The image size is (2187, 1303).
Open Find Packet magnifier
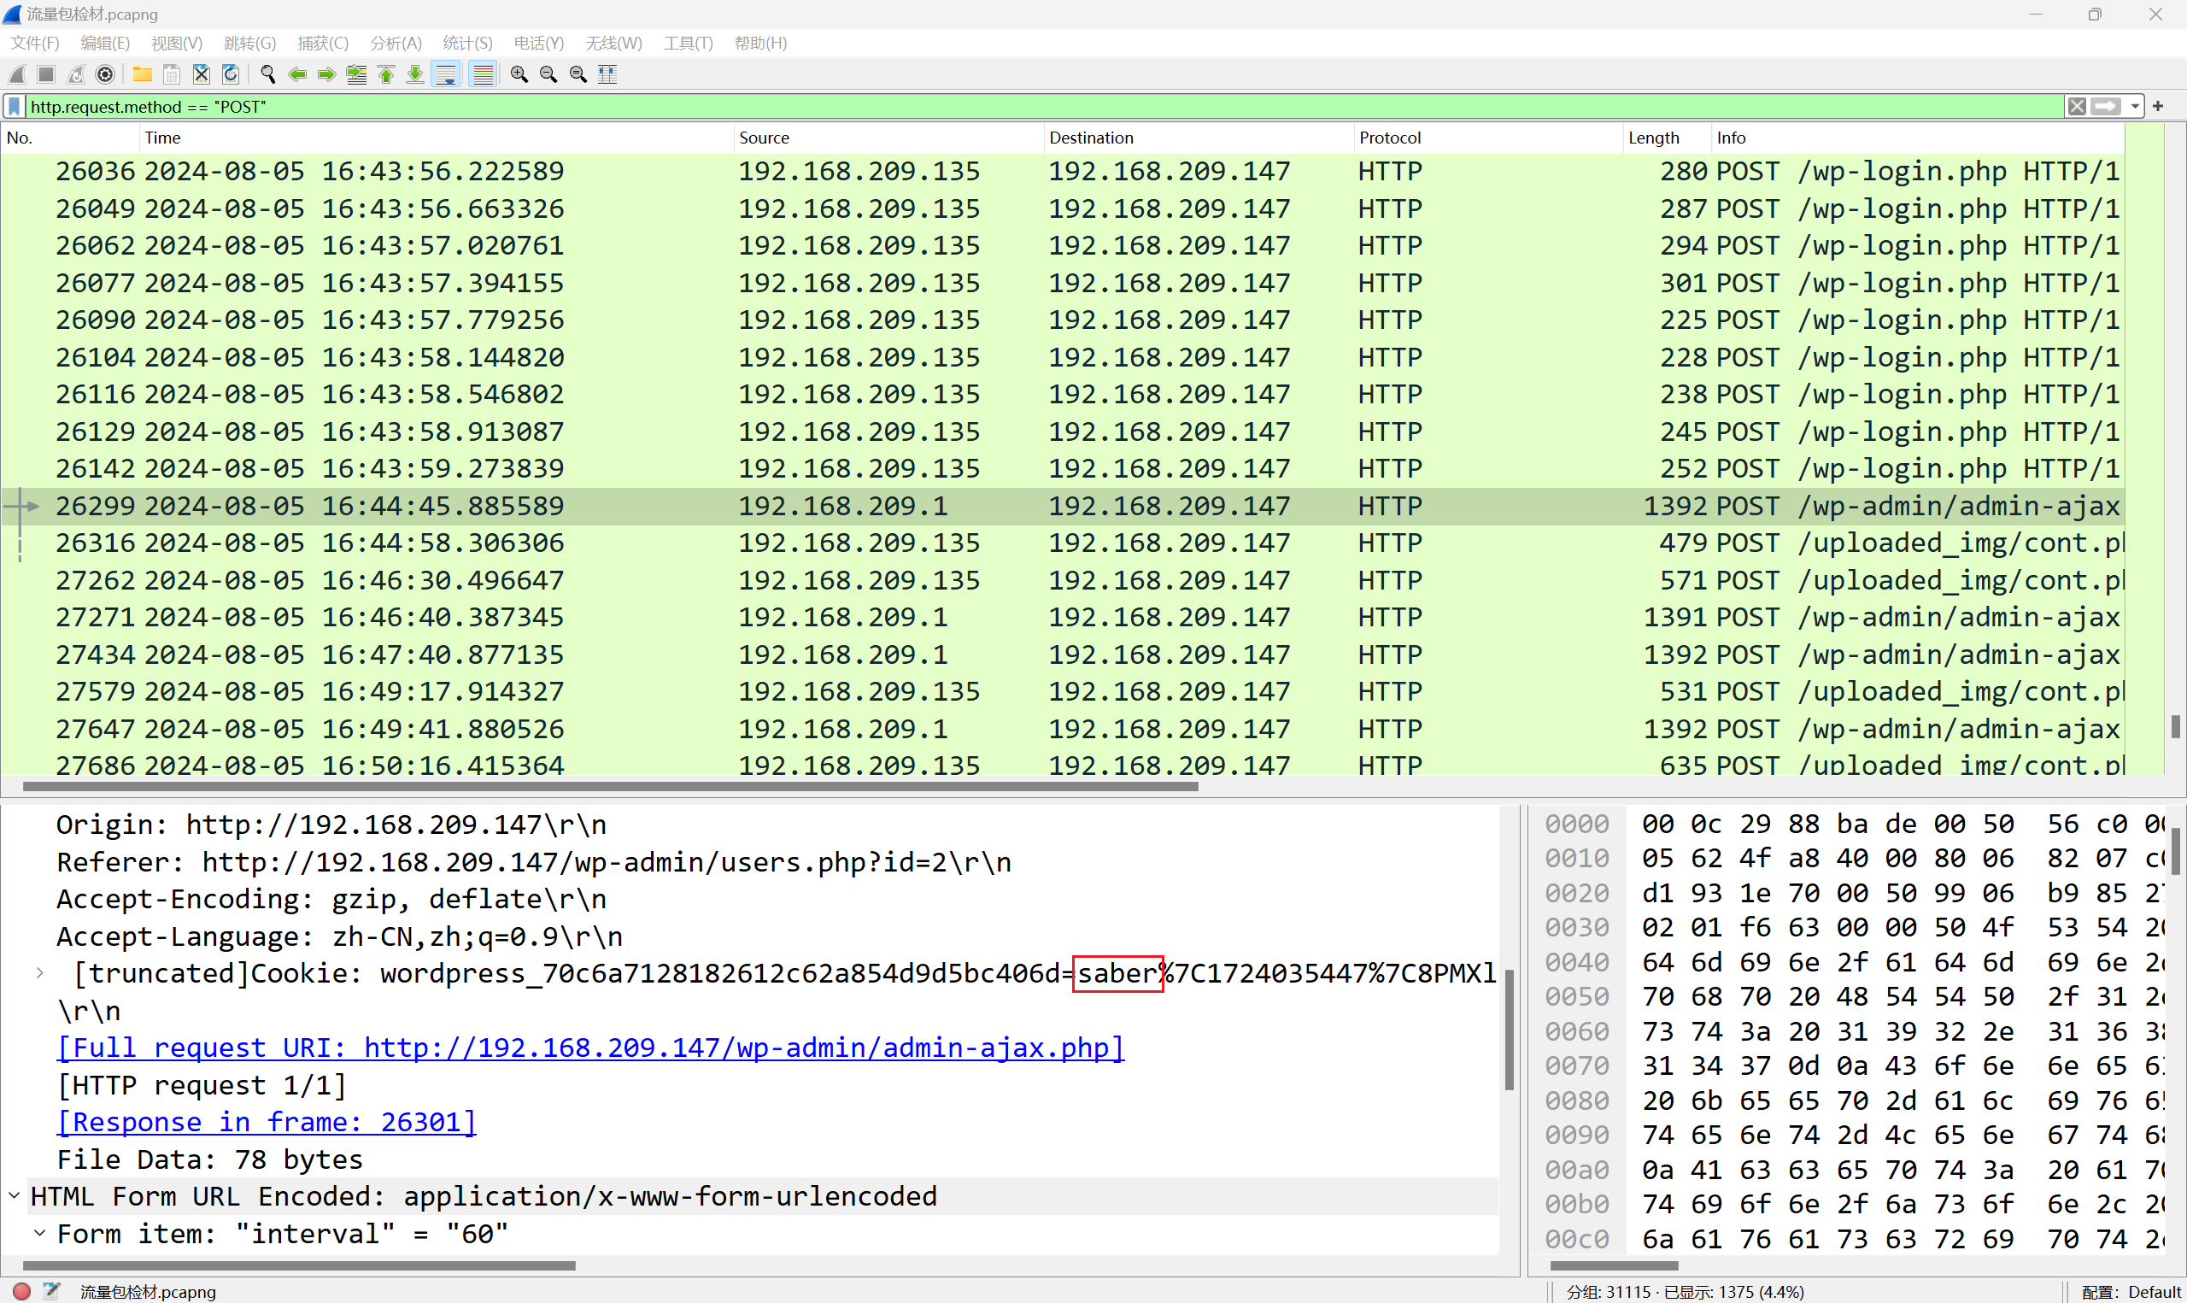(x=267, y=74)
